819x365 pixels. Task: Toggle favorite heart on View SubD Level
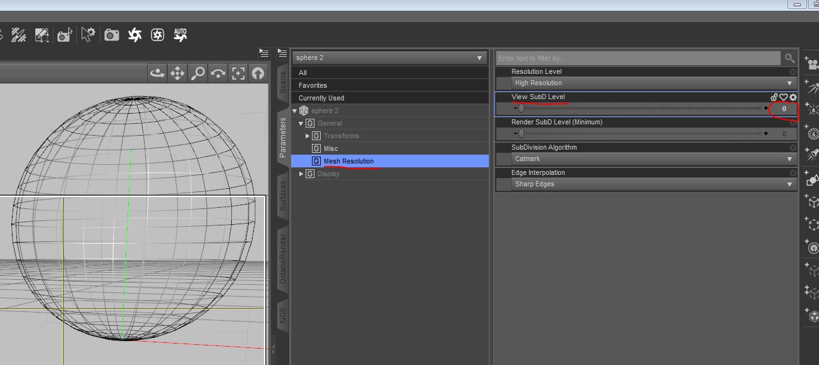[784, 97]
